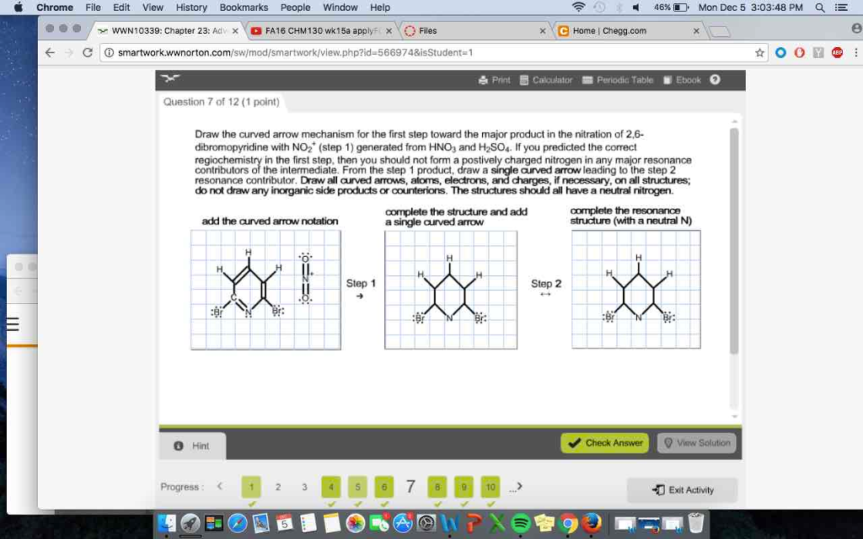Viewport: 863px width, 539px height.
Task: Click the Check Answer button
Action: click(x=604, y=442)
